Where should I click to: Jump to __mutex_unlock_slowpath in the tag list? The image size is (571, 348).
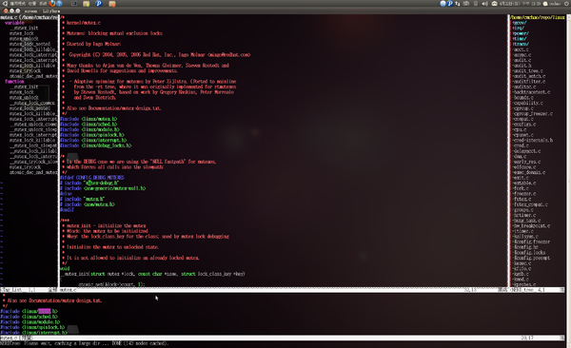click(x=33, y=129)
